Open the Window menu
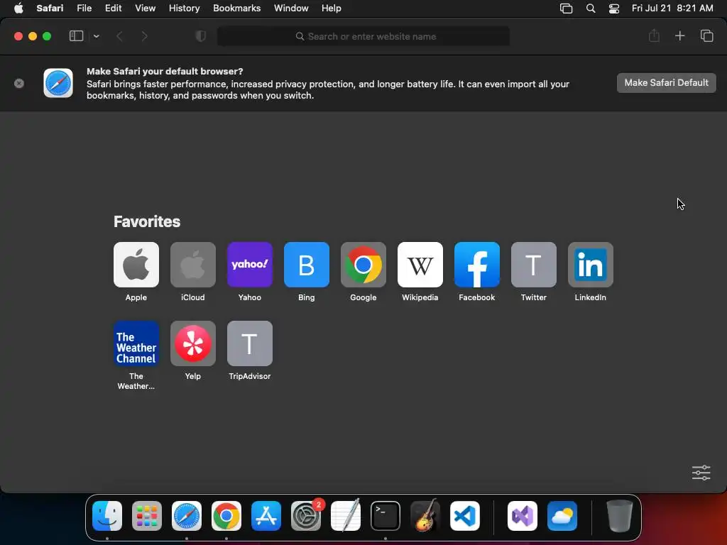727x545 pixels. coord(291,8)
